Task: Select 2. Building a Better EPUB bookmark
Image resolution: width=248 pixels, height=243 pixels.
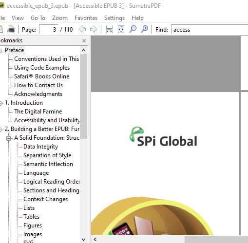Action: pyautogui.click(x=42, y=129)
